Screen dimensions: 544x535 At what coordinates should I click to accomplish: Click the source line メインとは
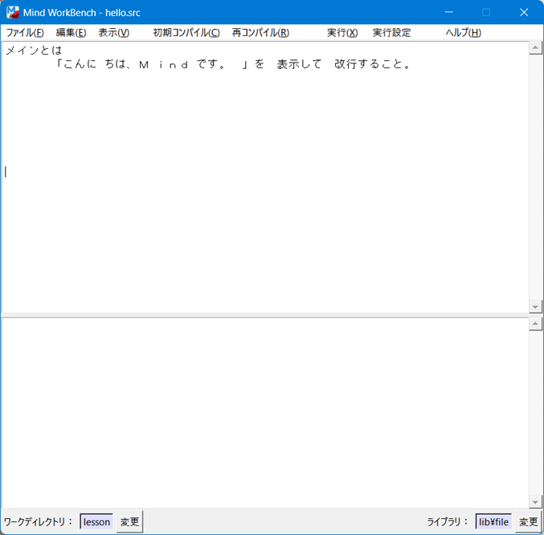point(34,51)
